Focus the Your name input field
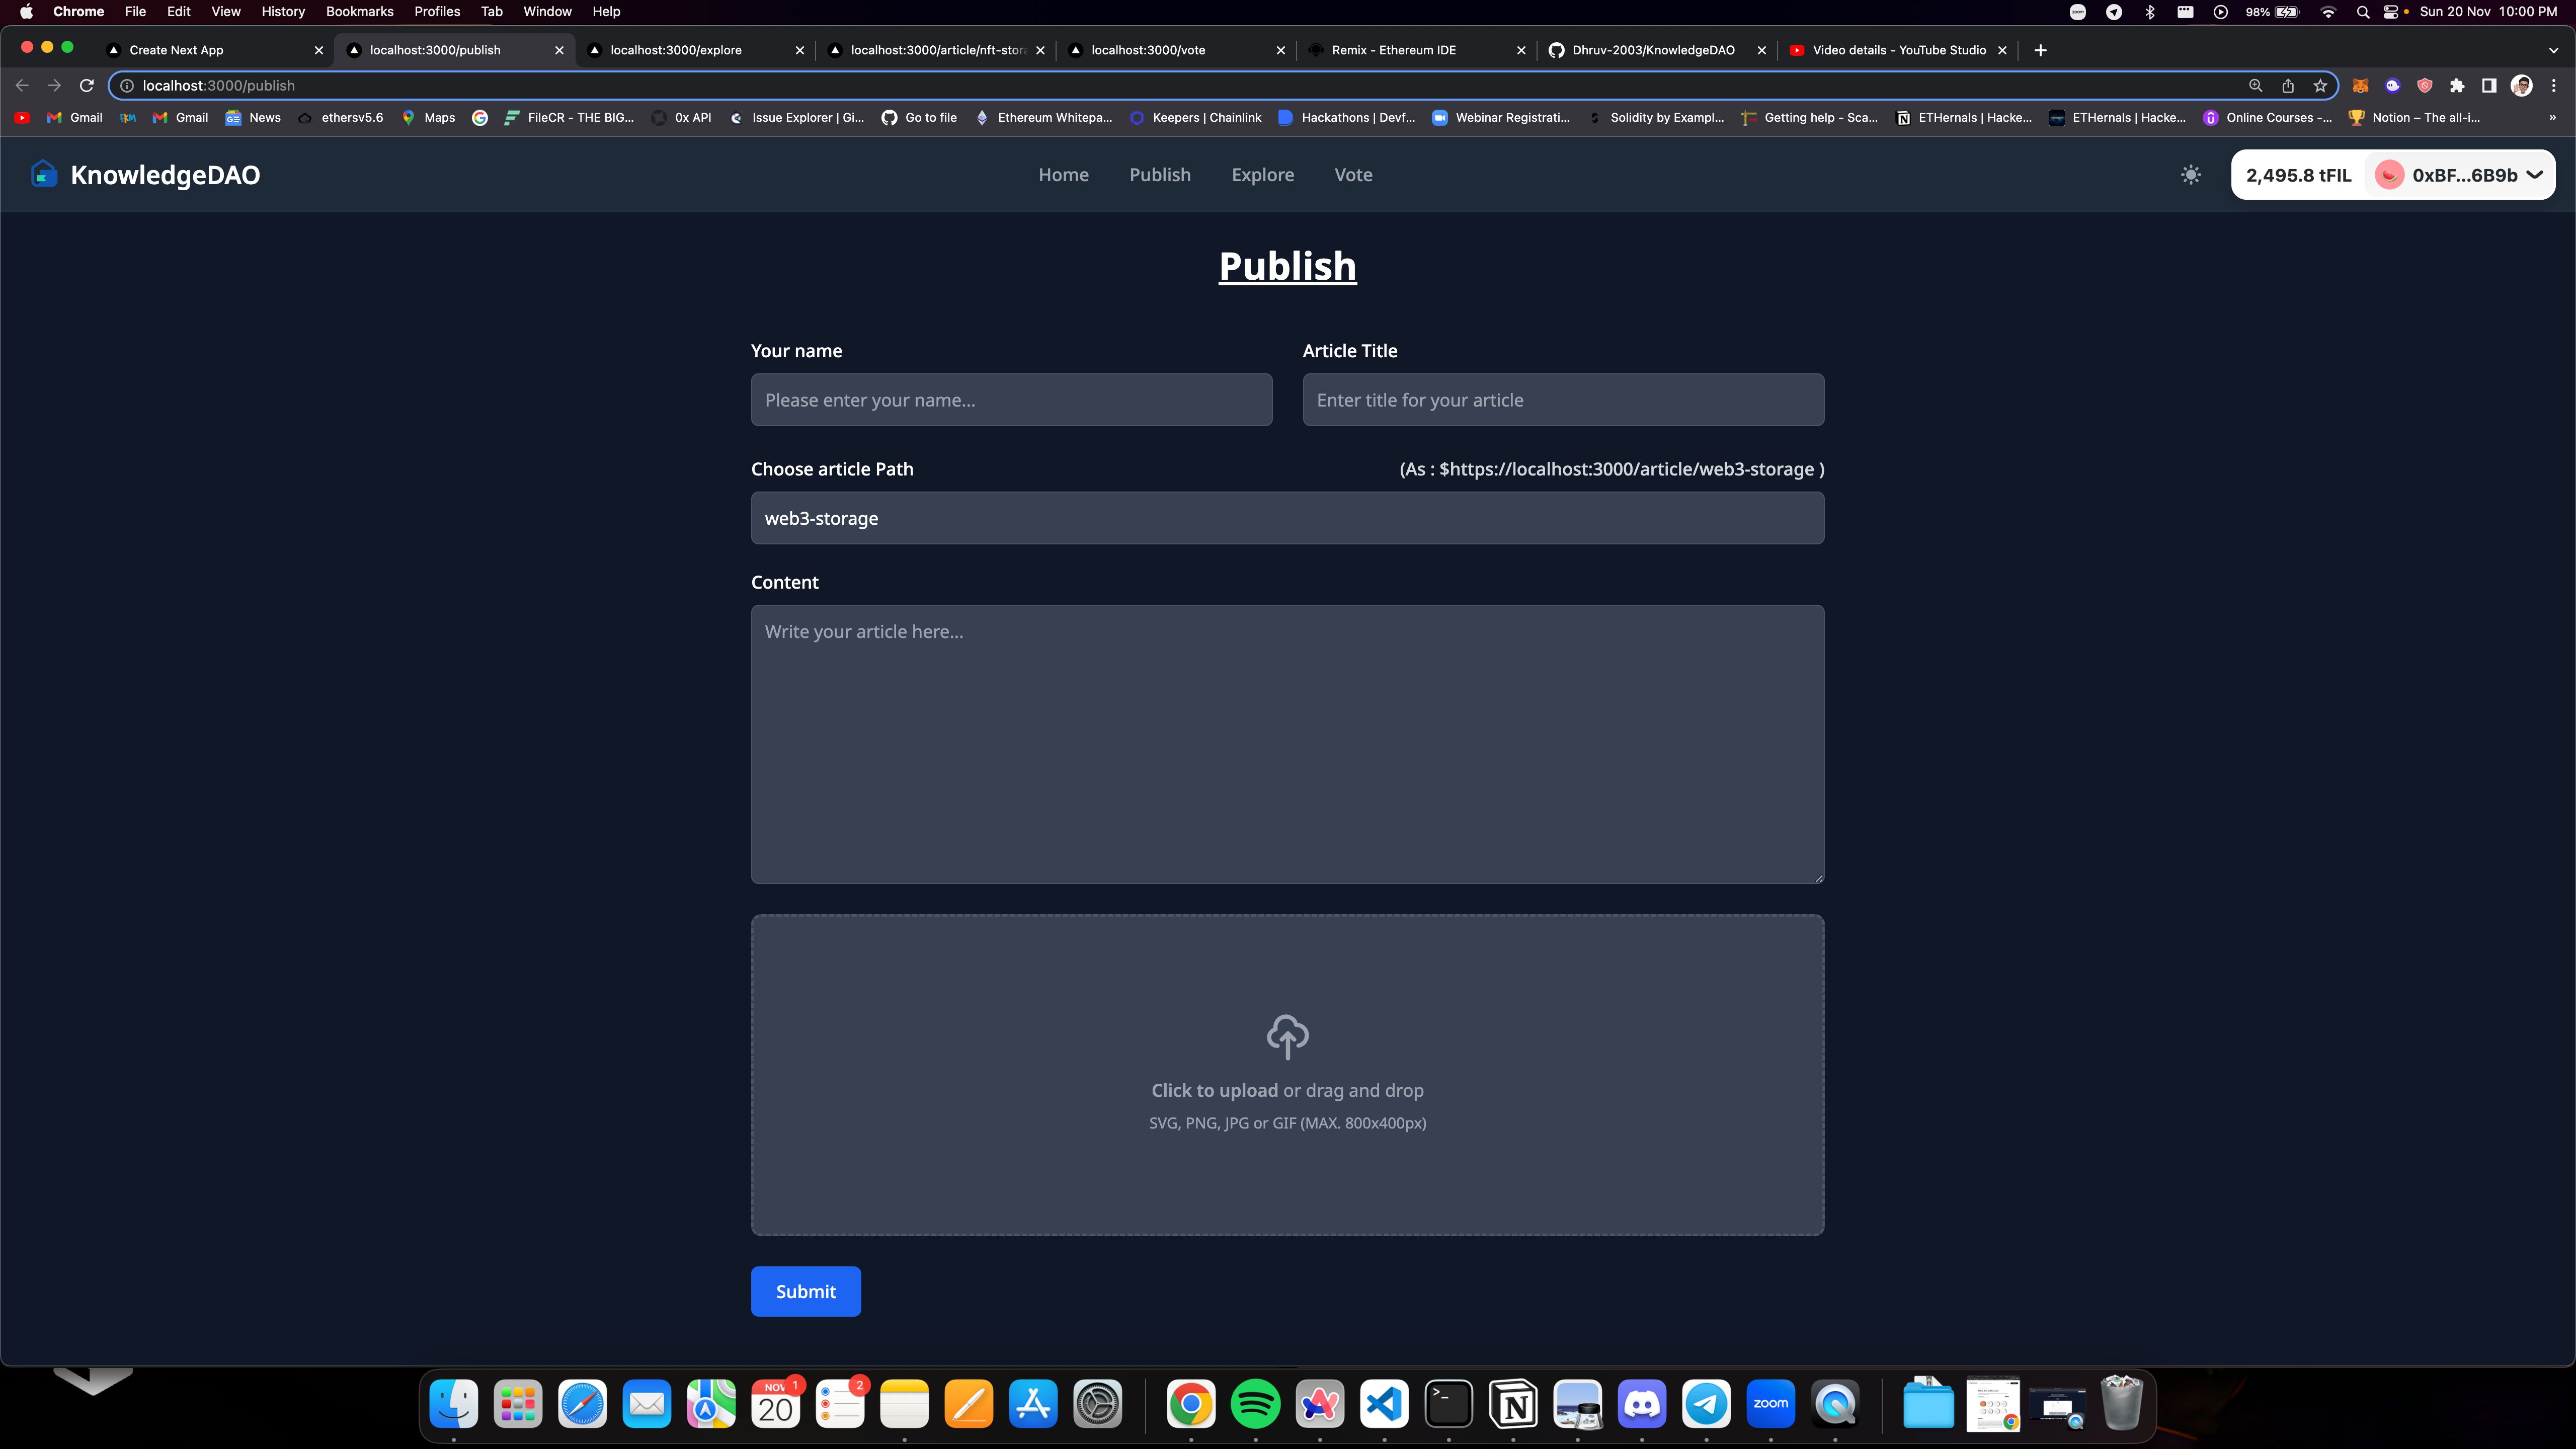This screenshot has width=2576, height=1449. pyautogui.click(x=1011, y=400)
